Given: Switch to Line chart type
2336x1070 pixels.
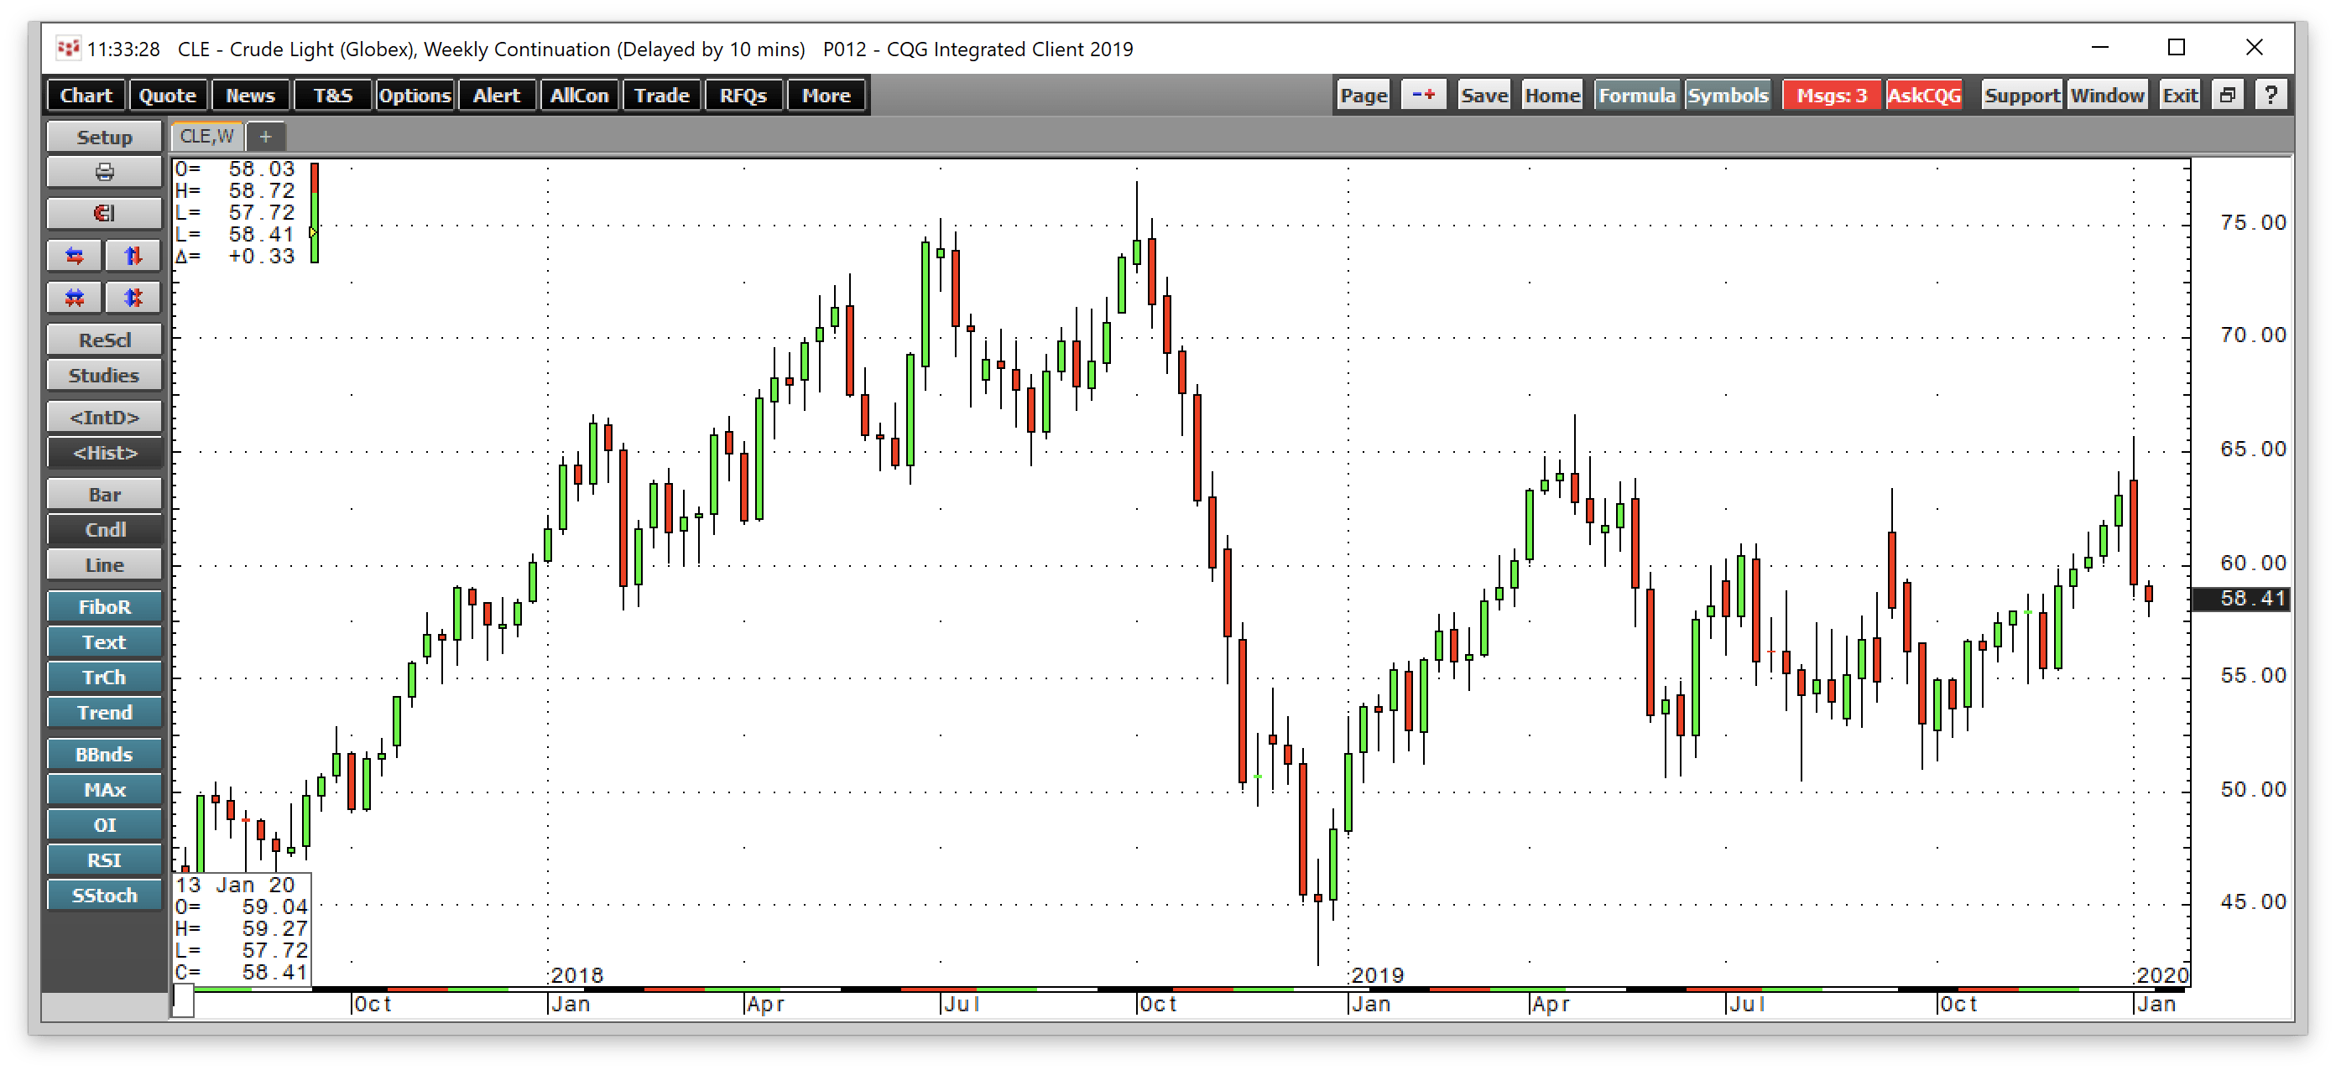Looking at the screenshot, I should 104,564.
